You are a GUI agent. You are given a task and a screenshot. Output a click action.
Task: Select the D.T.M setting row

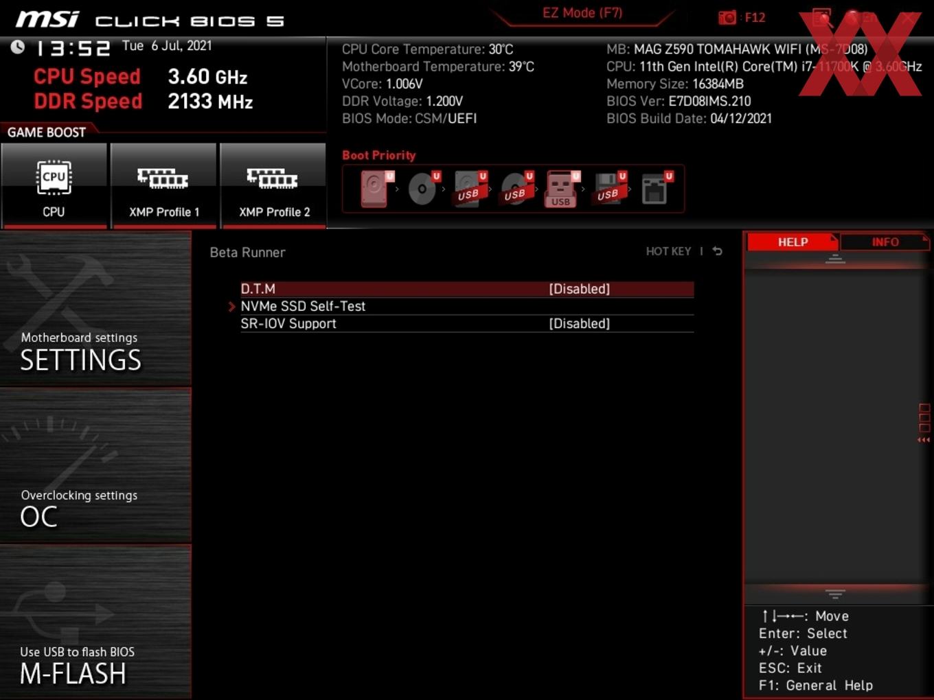tap(467, 289)
